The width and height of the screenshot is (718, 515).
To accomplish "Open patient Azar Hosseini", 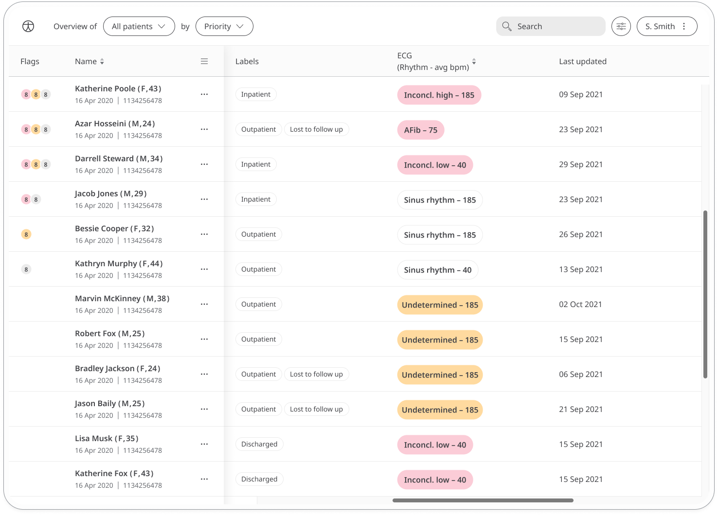I will [115, 123].
